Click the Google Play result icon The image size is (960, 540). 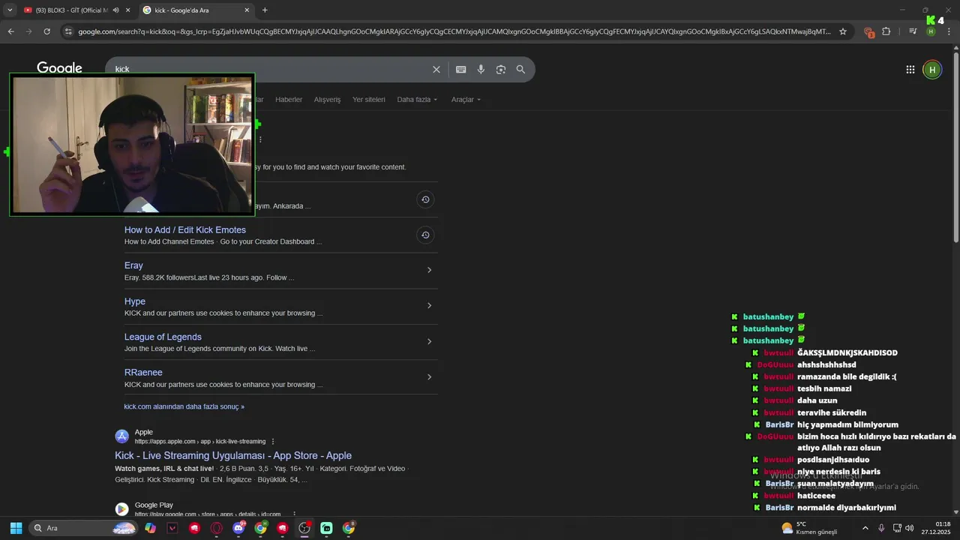pyautogui.click(x=121, y=509)
